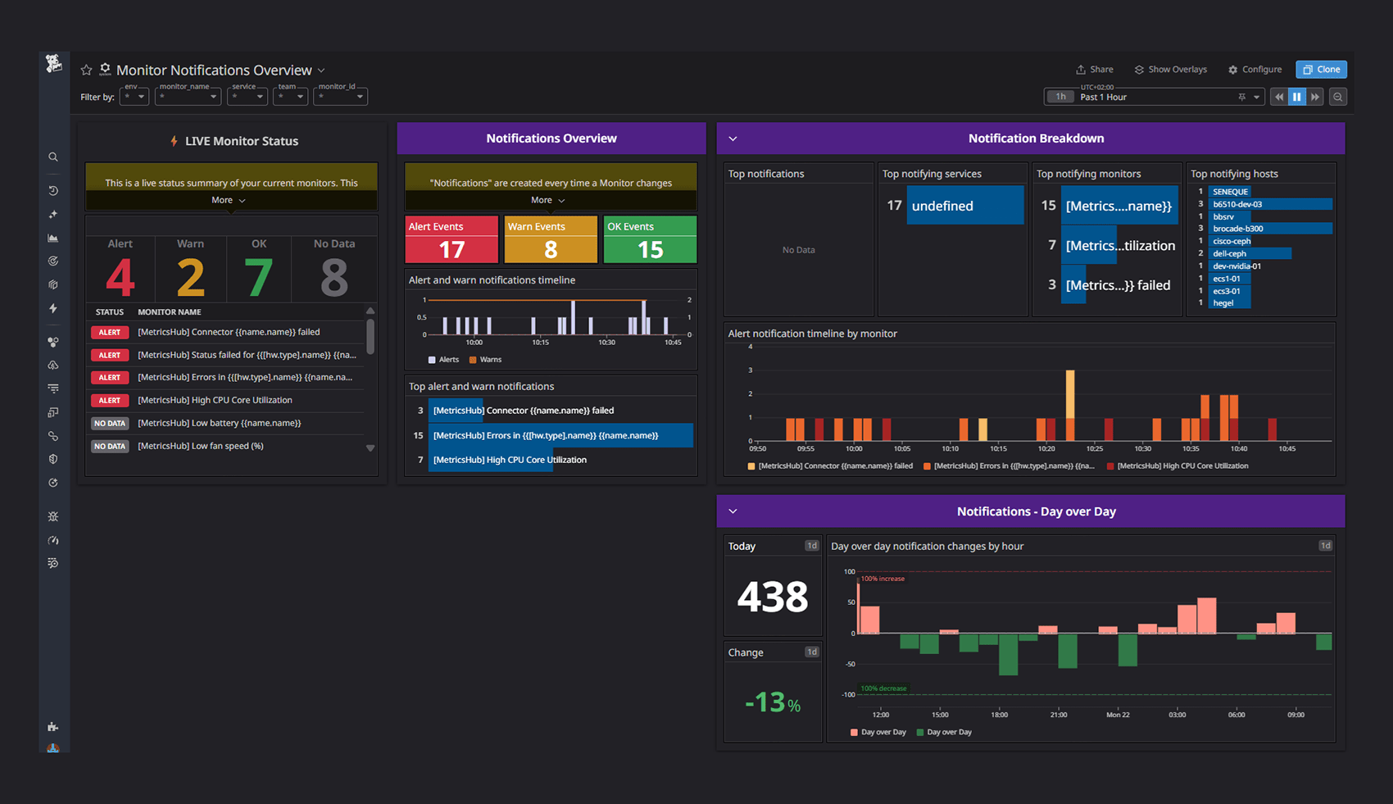Click the Datadog logo in the sidebar
The width and height of the screenshot is (1393, 804).
coord(53,64)
